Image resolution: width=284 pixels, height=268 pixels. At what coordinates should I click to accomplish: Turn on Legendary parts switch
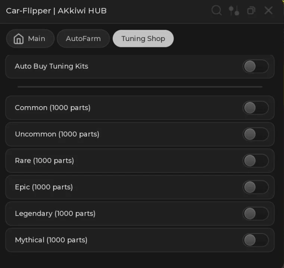point(256,214)
